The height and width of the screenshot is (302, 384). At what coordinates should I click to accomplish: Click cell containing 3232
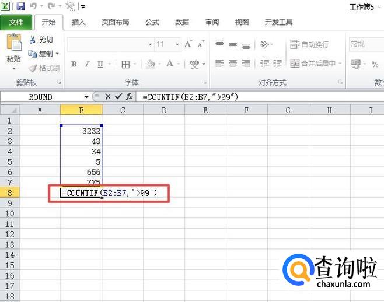pyautogui.click(x=81, y=131)
